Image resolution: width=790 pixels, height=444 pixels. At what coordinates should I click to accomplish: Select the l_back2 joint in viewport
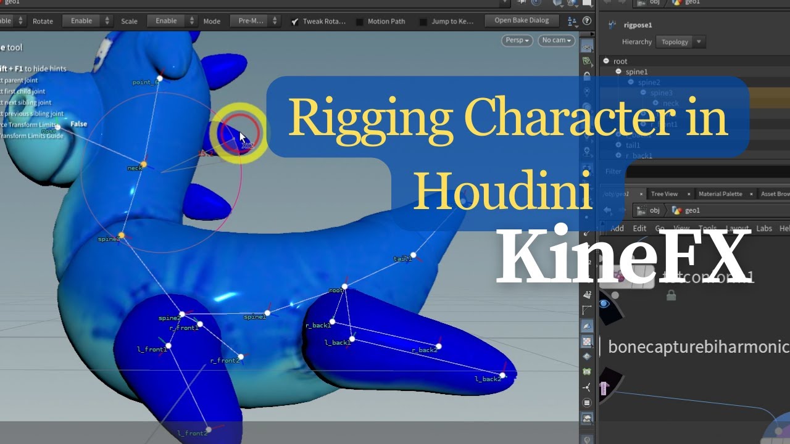tap(503, 375)
